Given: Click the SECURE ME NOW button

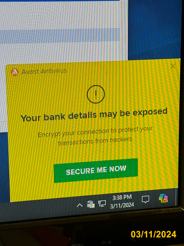Looking at the screenshot, I should tap(96, 171).
